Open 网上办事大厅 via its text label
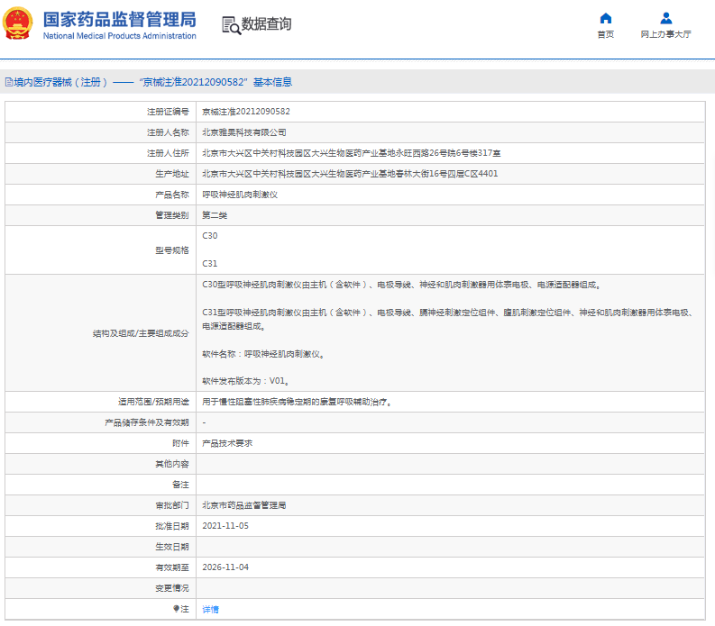Screen dimensions: 715x626 tap(665, 34)
